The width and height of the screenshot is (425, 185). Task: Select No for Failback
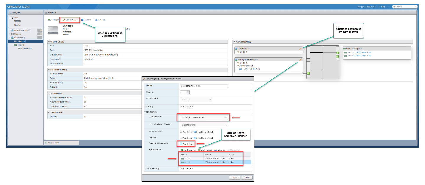coord(188,138)
